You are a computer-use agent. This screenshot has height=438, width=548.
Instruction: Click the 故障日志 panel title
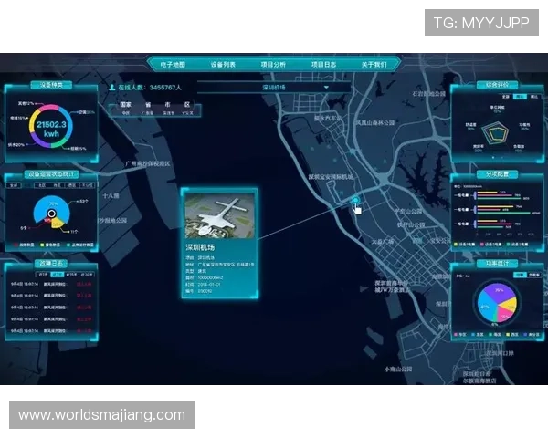(51, 266)
